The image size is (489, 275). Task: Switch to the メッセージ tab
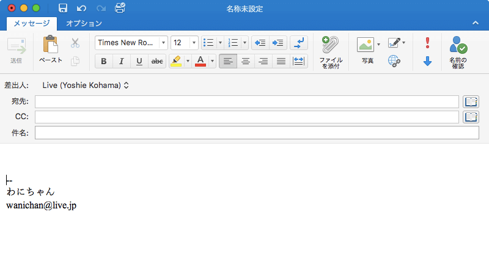pyautogui.click(x=32, y=23)
